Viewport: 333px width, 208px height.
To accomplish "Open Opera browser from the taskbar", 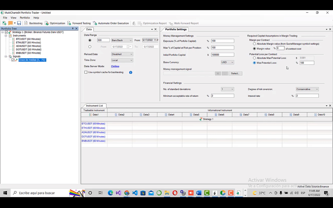I will coord(175,193).
